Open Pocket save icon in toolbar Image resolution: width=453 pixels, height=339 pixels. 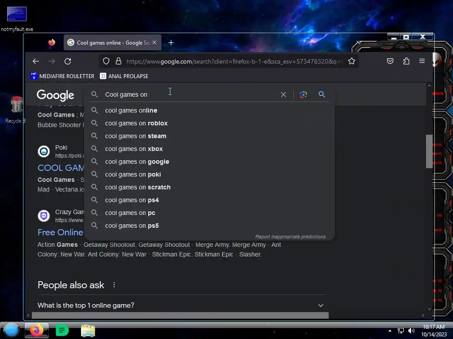point(390,61)
